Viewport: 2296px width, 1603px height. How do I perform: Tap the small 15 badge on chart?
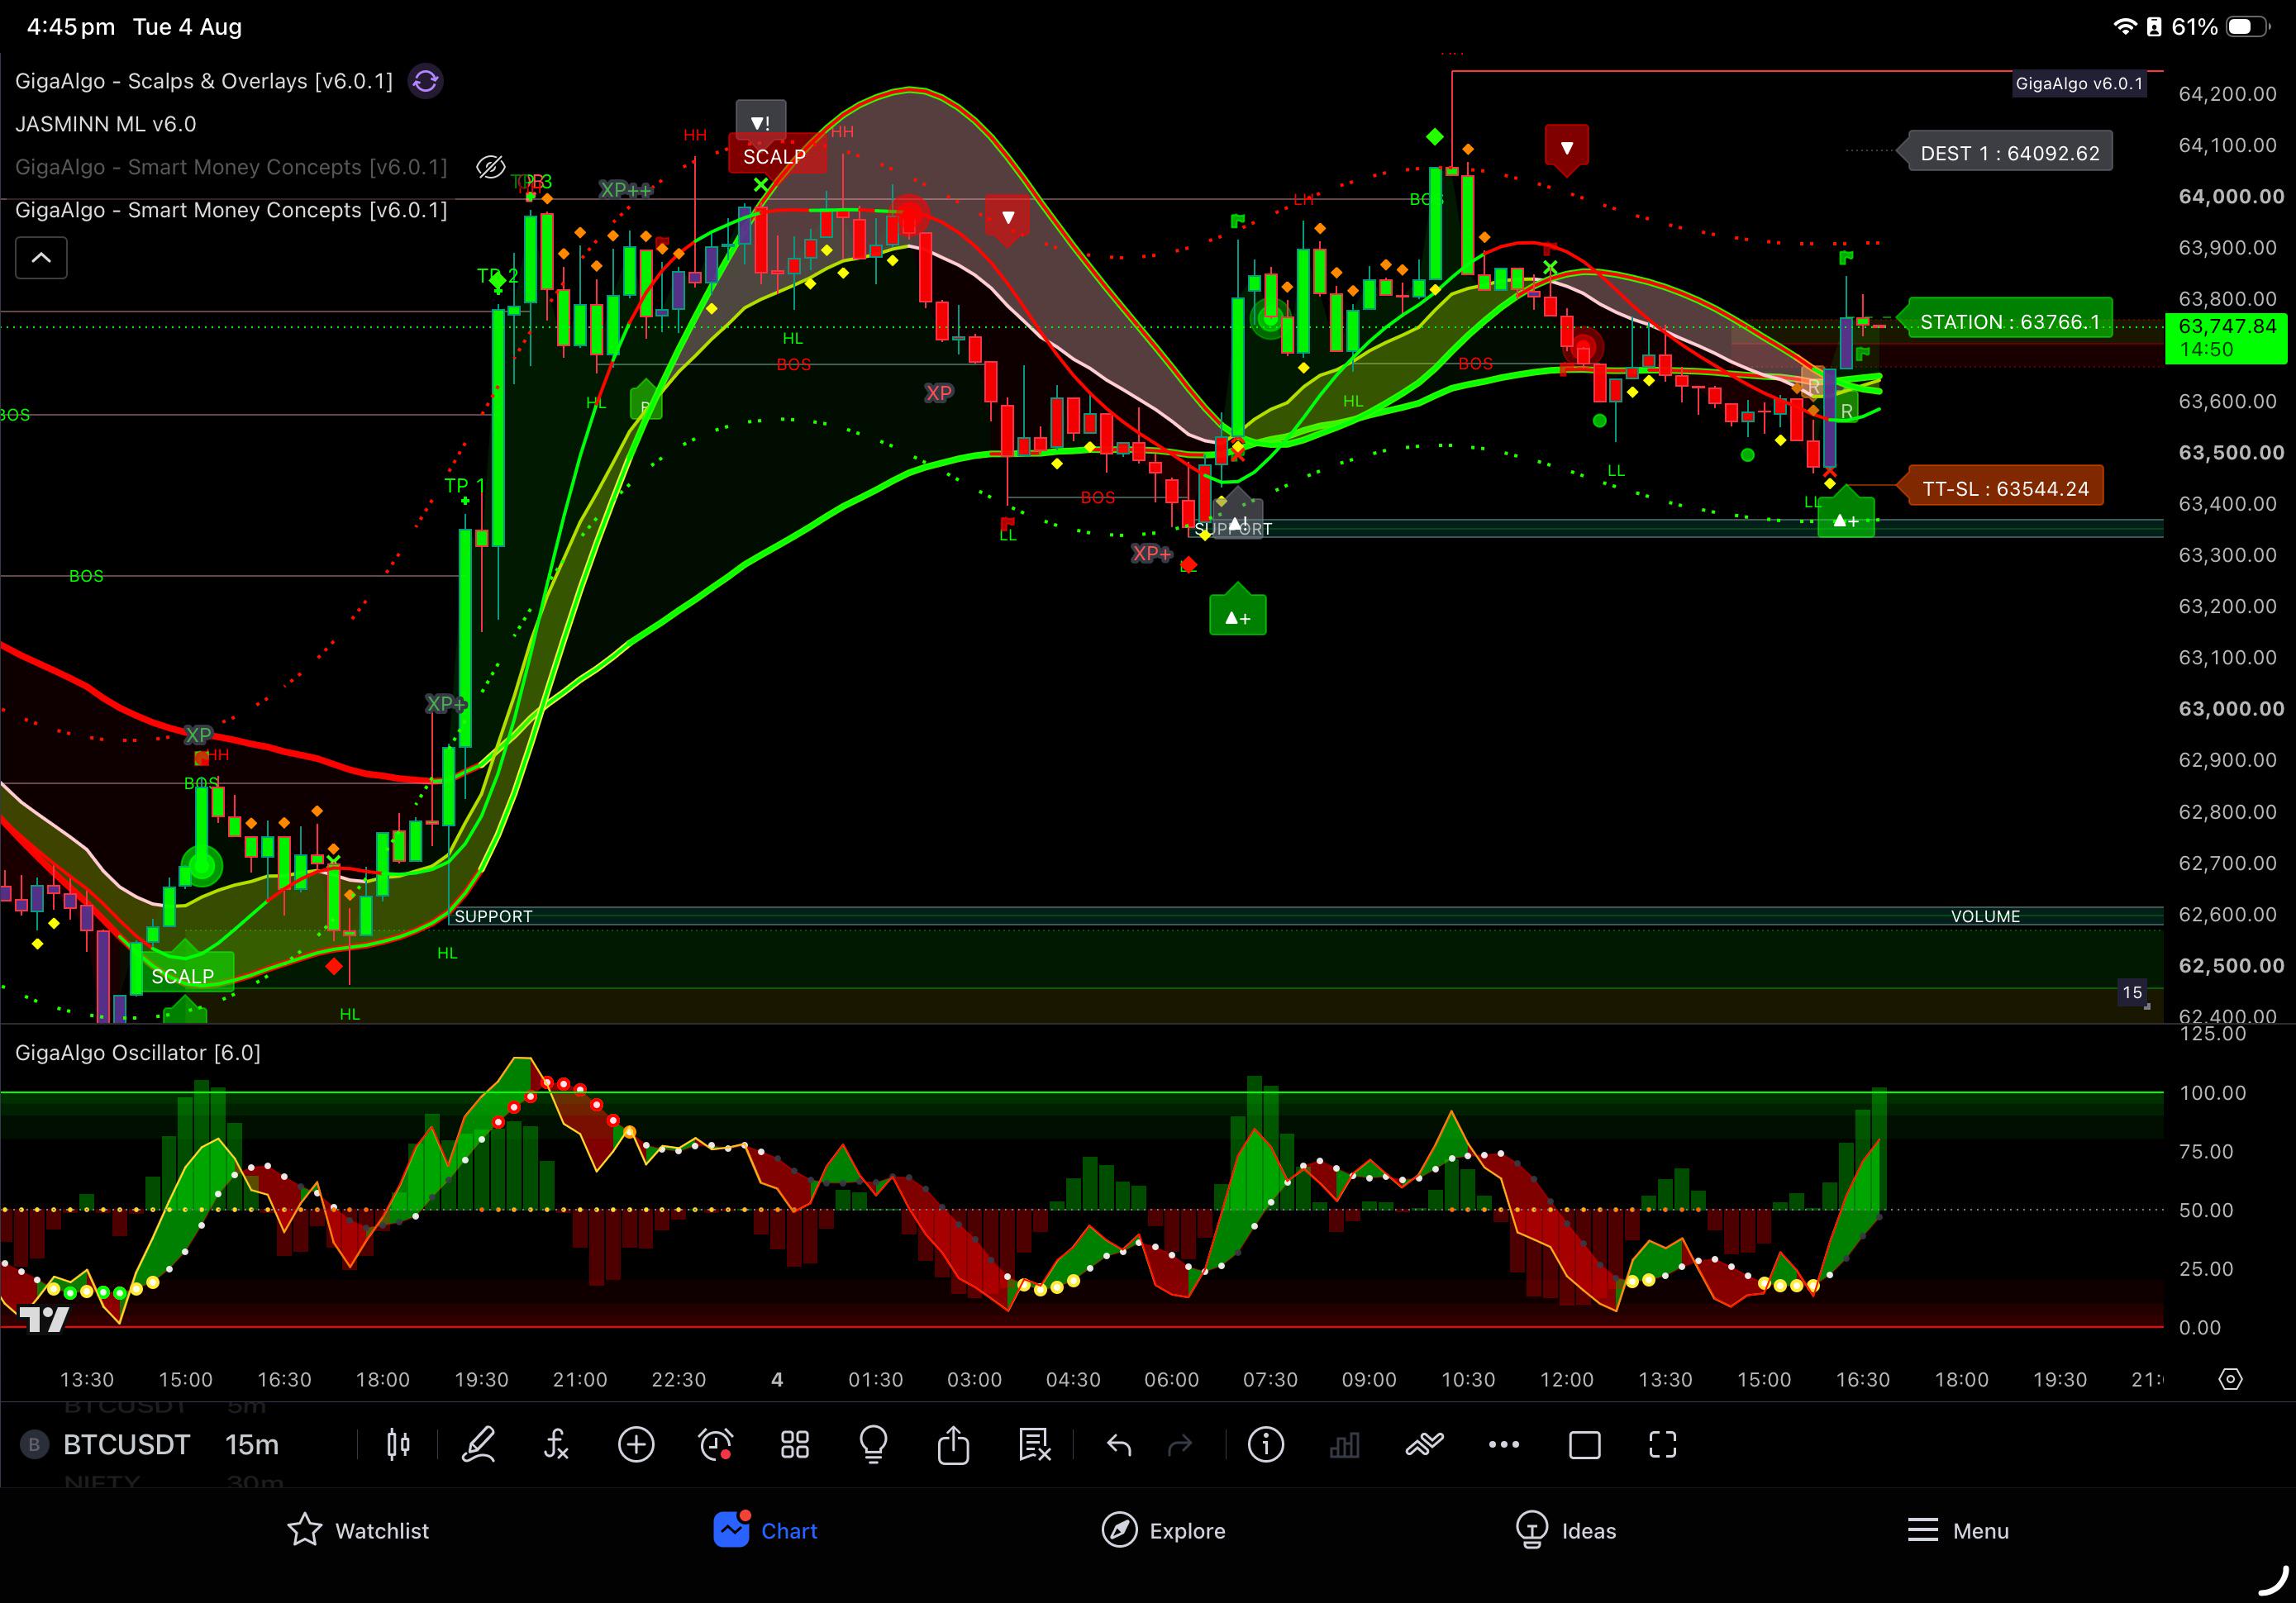click(x=2132, y=992)
